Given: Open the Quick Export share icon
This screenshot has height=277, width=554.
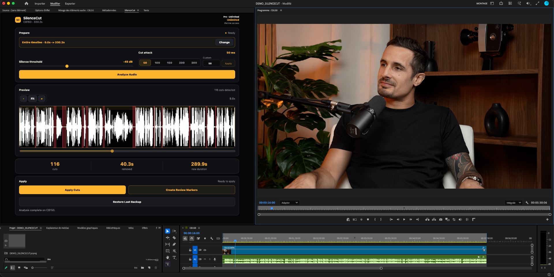Looking at the screenshot, I should [501, 3].
